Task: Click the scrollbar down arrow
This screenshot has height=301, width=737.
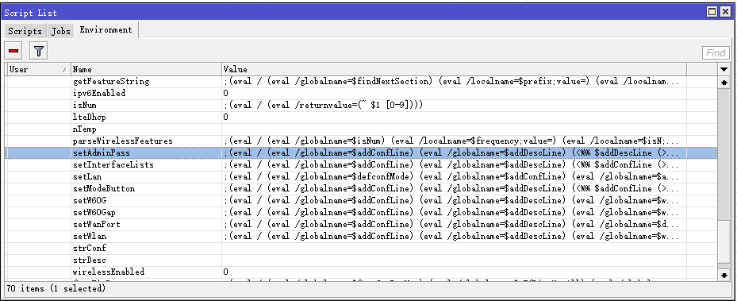Action: click(724, 275)
